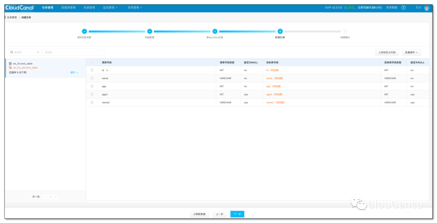The width and height of the screenshot is (437, 223).
Task: Open the 任务管理 nav tab
Action: pyautogui.click(x=48, y=8)
